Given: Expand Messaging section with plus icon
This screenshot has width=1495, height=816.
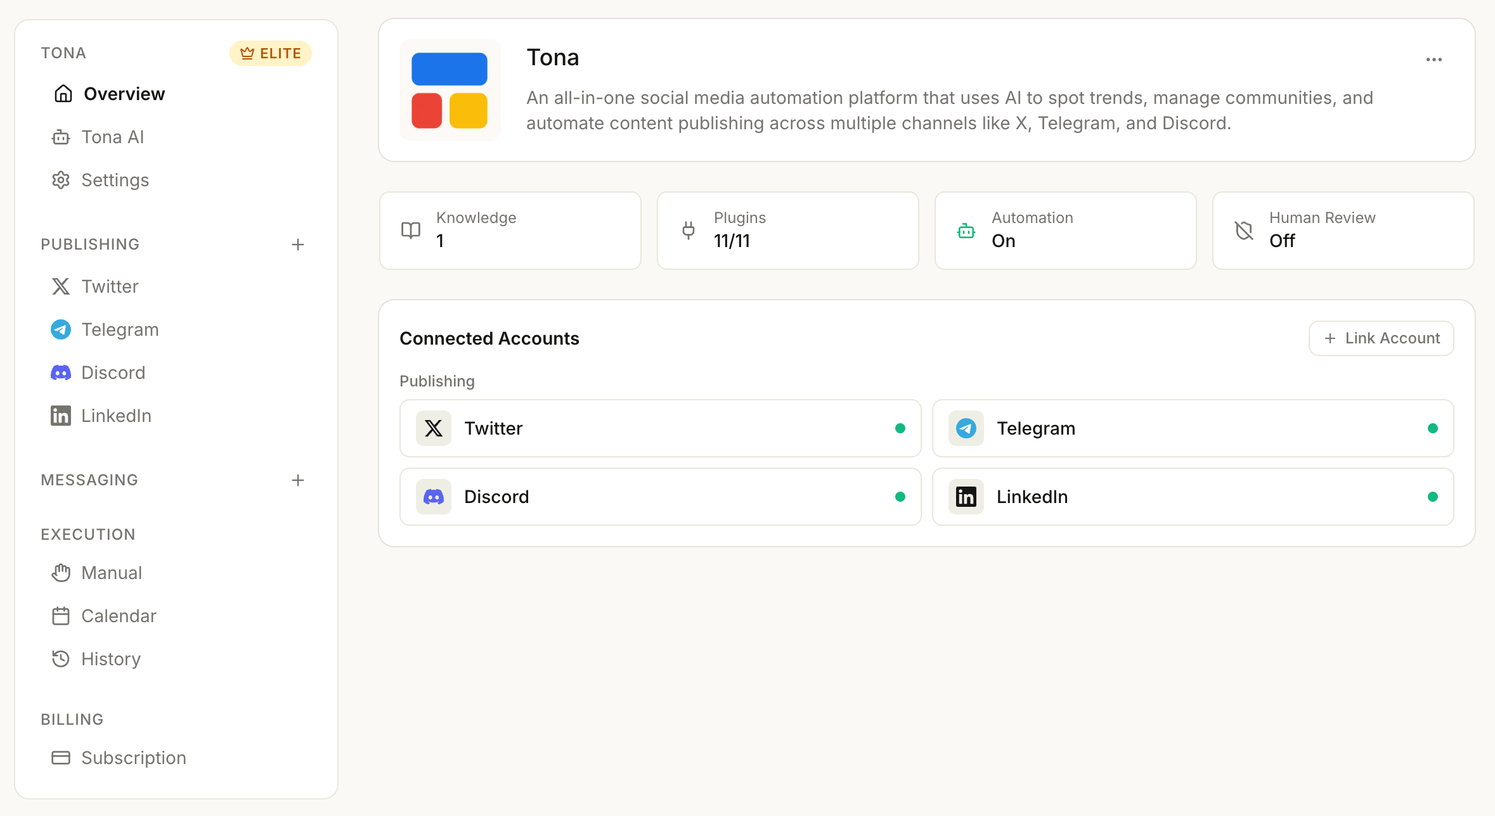Looking at the screenshot, I should point(298,480).
